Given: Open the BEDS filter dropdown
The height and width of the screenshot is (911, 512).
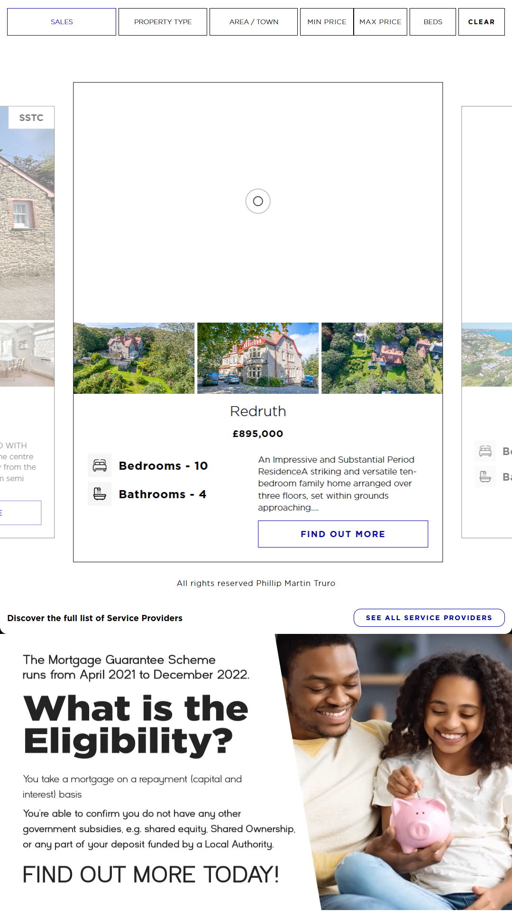Looking at the screenshot, I should point(433,22).
